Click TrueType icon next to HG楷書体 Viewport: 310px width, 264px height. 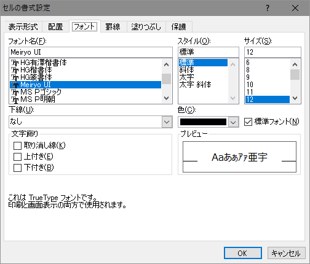coord(15,70)
